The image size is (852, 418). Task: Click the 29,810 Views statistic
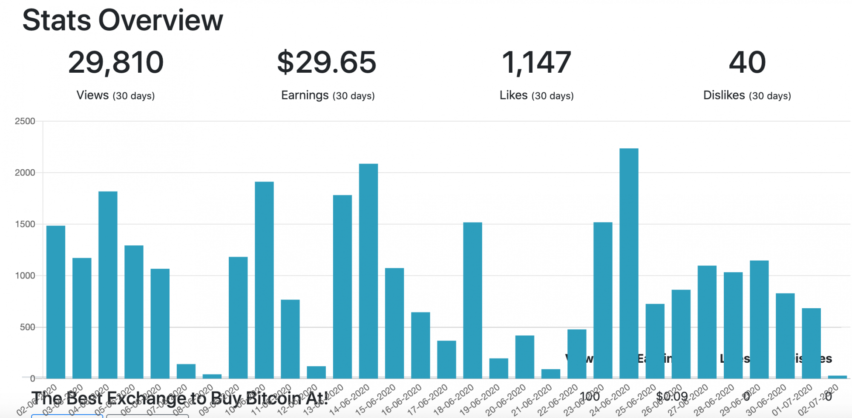click(116, 75)
